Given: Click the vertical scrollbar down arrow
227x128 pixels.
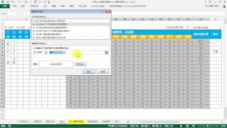Looking at the screenshot, I should [x=226, y=118].
